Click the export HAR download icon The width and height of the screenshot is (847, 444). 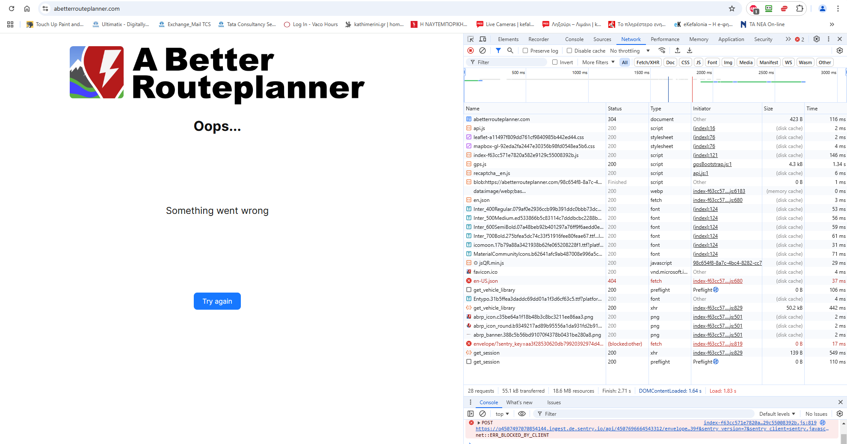tap(690, 50)
